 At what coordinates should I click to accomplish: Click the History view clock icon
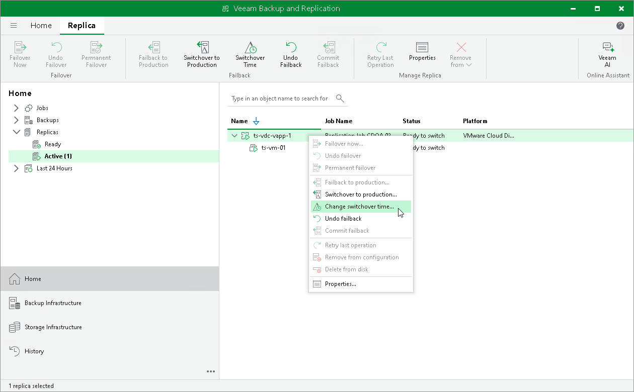pyautogui.click(x=15, y=351)
